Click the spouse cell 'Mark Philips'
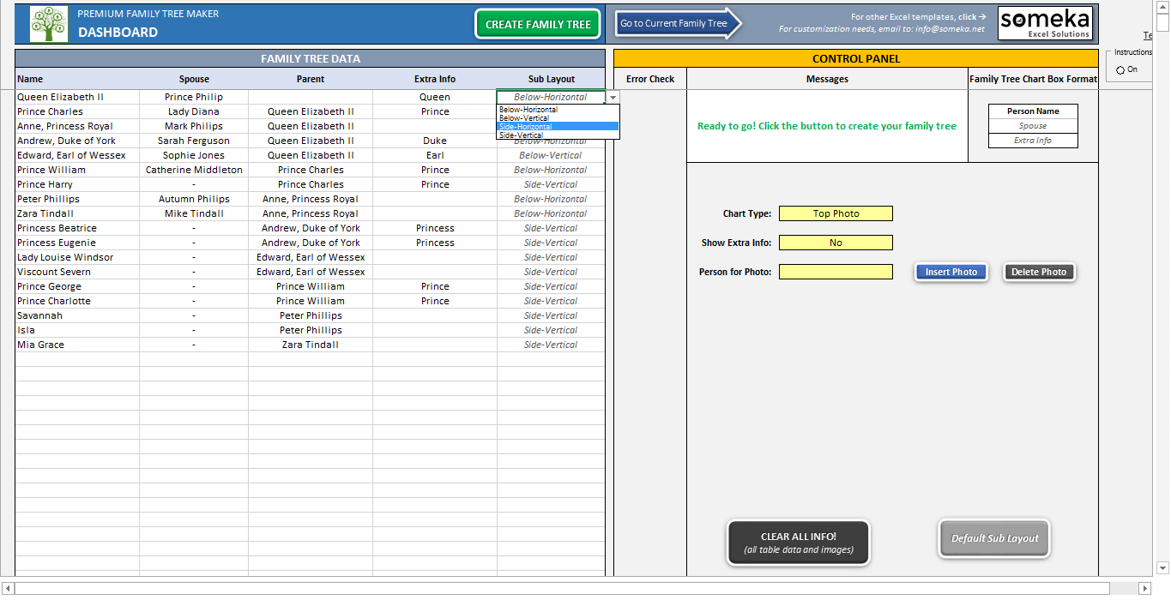Screen dimensions: 1171x600 [194, 126]
